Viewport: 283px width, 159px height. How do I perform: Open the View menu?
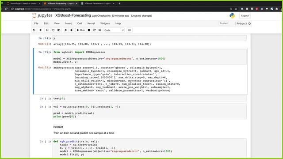pyautogui.click(x=57, y=23)
